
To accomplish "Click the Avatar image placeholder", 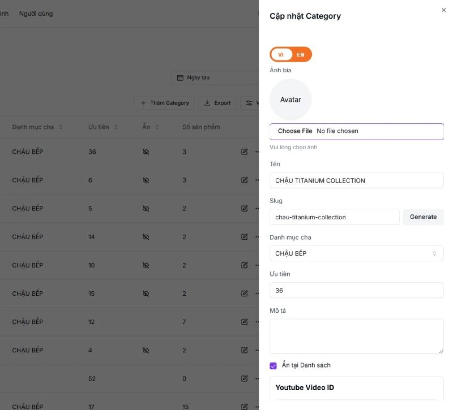I will pos(290,99).
